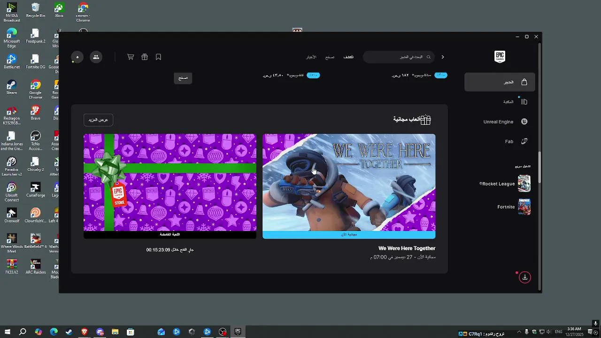
Task: Open ARC Raiders desktop shortcut
Action: pos(36,267)
